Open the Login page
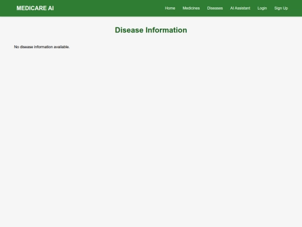302x227 pixels. 262,8
